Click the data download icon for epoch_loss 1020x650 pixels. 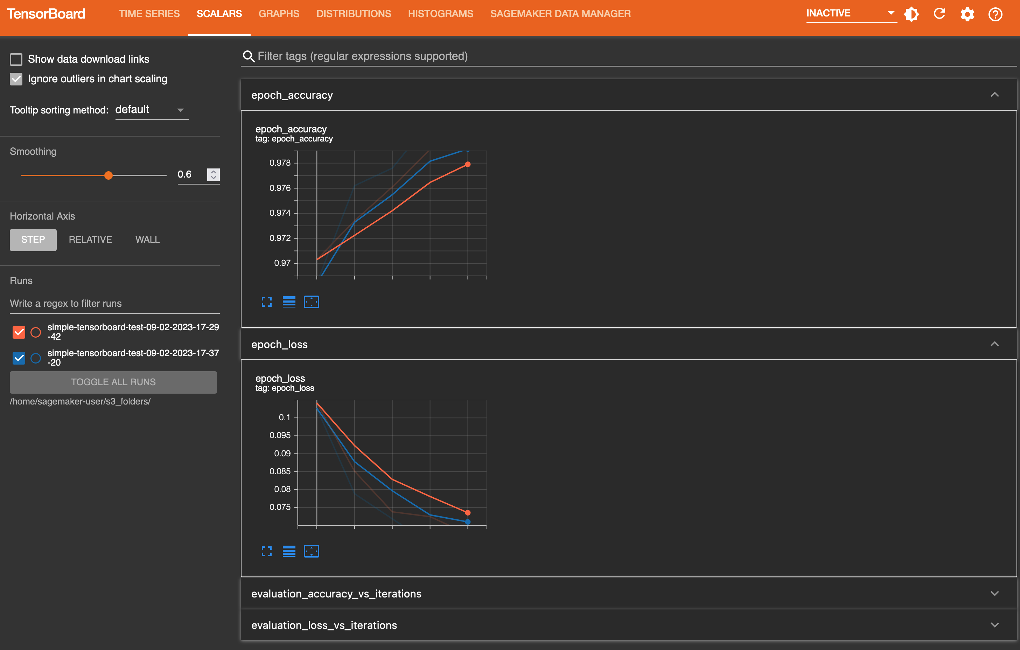point(289,550)
